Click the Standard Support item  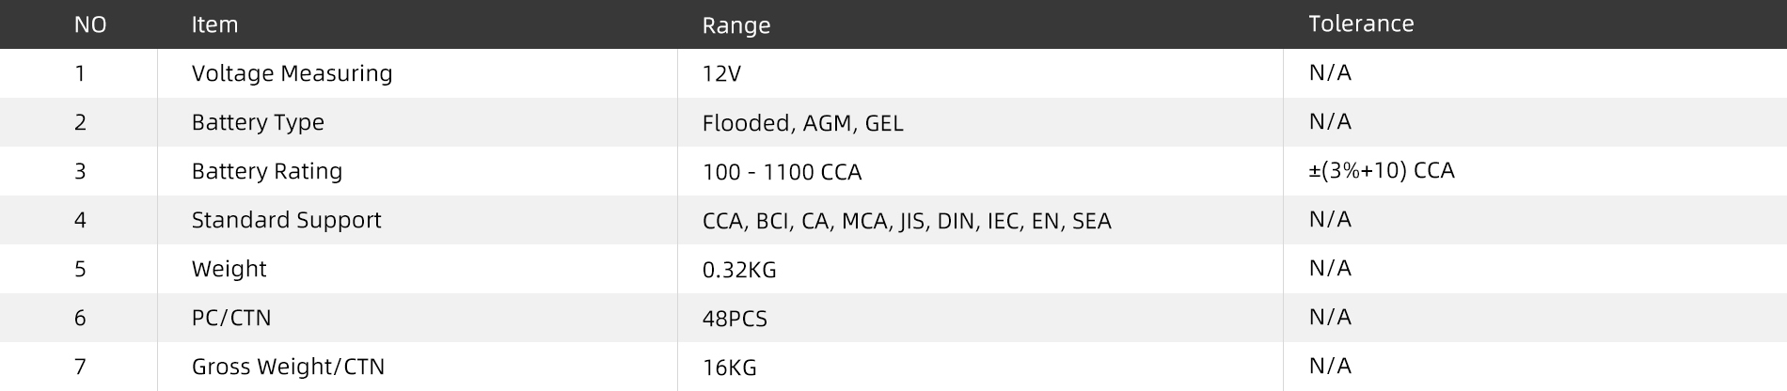pos(286,220)
